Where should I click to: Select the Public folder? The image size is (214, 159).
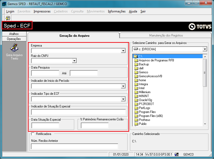tap(141, 124)
